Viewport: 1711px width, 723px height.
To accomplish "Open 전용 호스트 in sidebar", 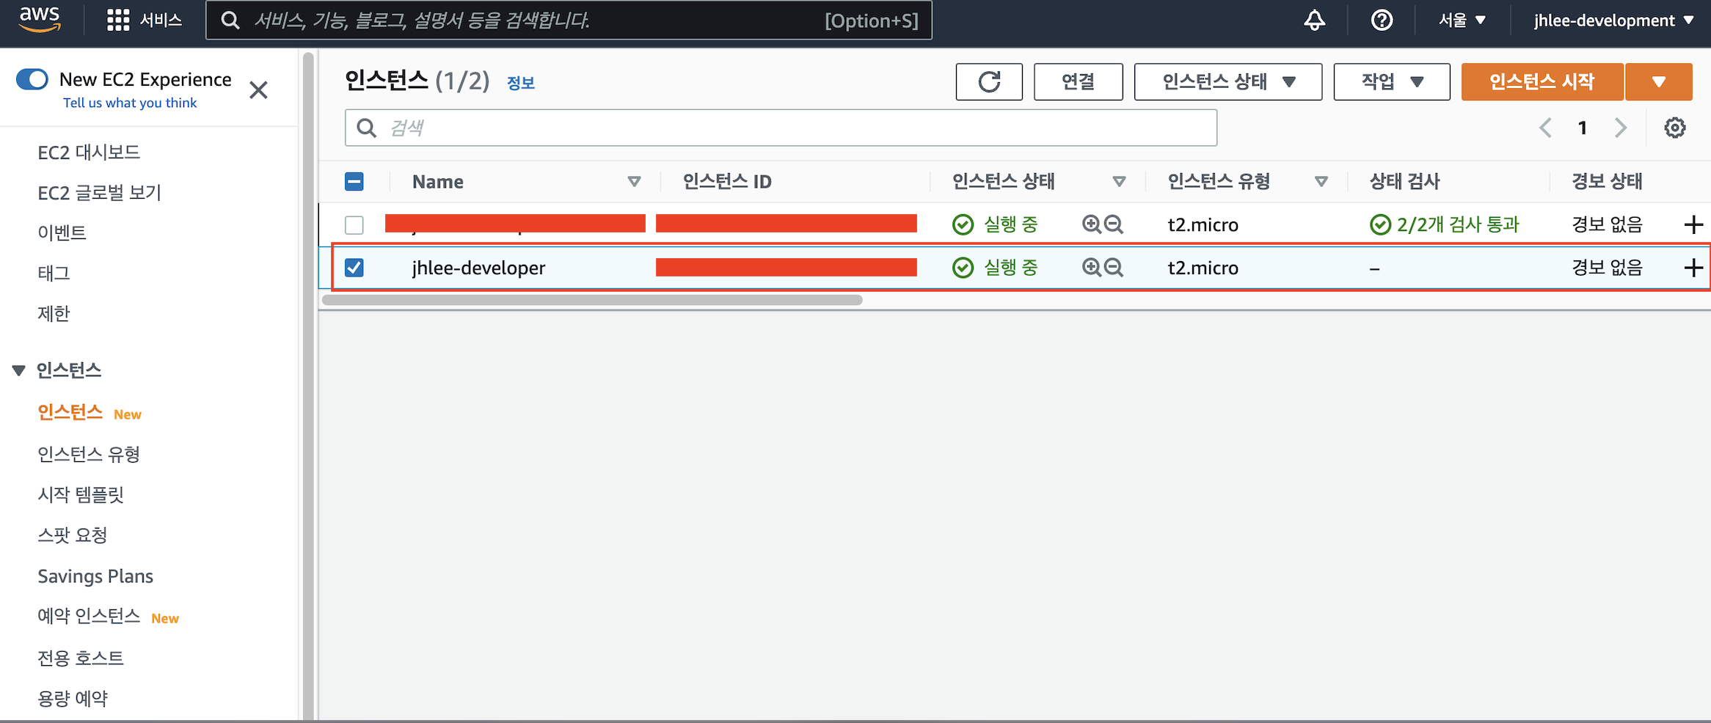I will point(81,658).
